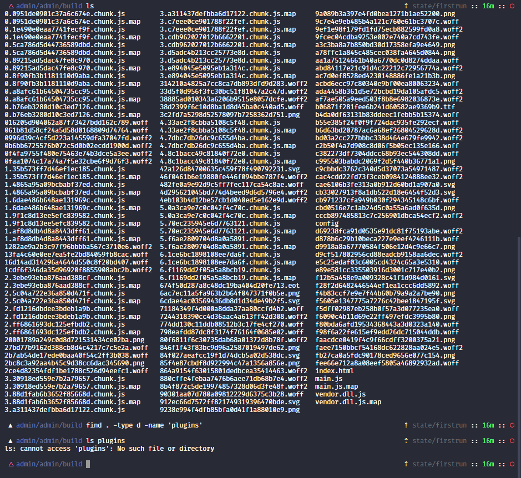The image size is (521, 478).
Task: Select the 'vendor.dll.js' file name
Action: pos(340,394)
